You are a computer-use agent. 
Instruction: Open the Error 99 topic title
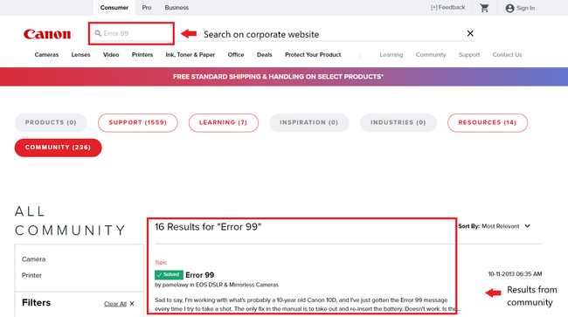(x=199, y=275)
